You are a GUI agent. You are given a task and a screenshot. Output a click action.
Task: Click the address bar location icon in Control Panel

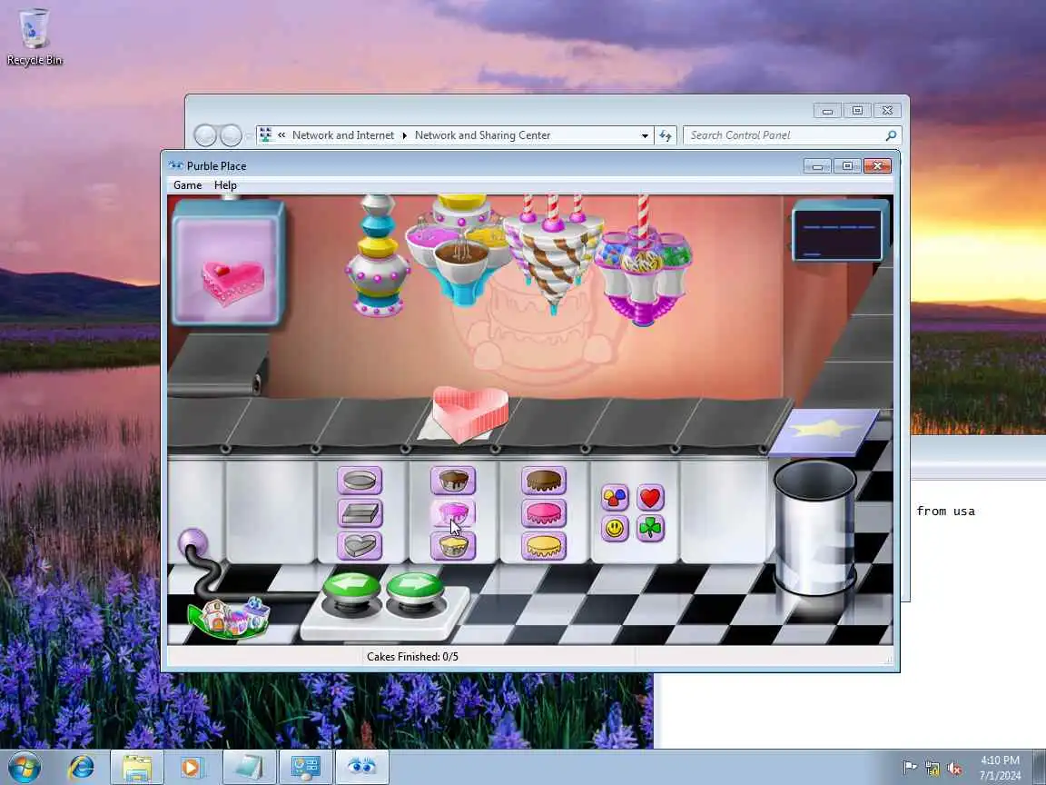point(265,134)
